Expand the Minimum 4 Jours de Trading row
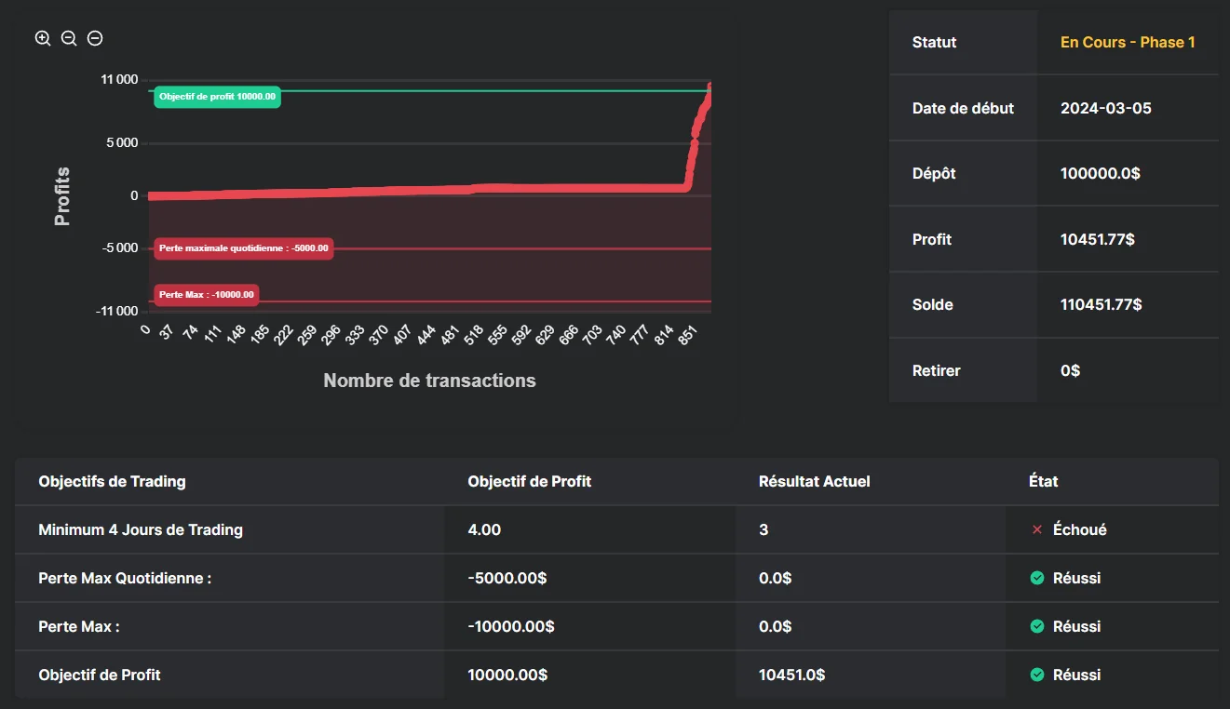The image size is (1230, 709). pyautogui.click(x=141, y=529)
